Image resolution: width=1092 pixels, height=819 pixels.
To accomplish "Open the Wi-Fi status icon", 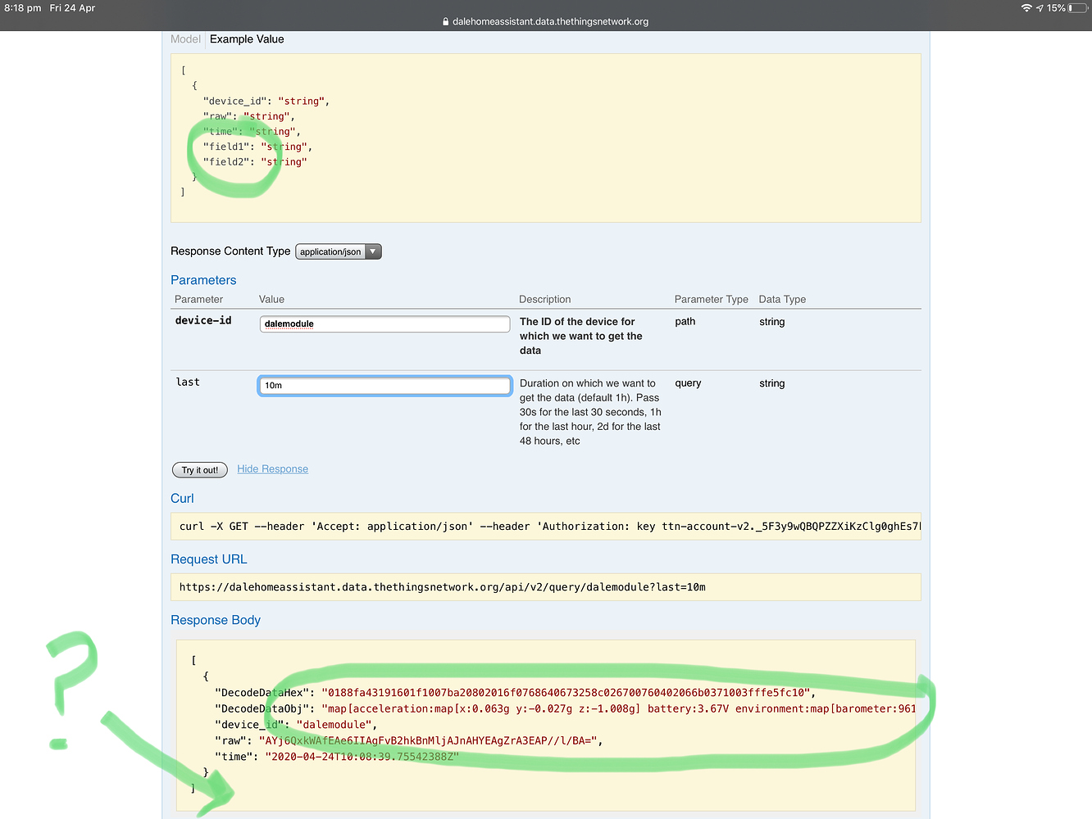I will pyautogui.click(x=1026, y=7).
